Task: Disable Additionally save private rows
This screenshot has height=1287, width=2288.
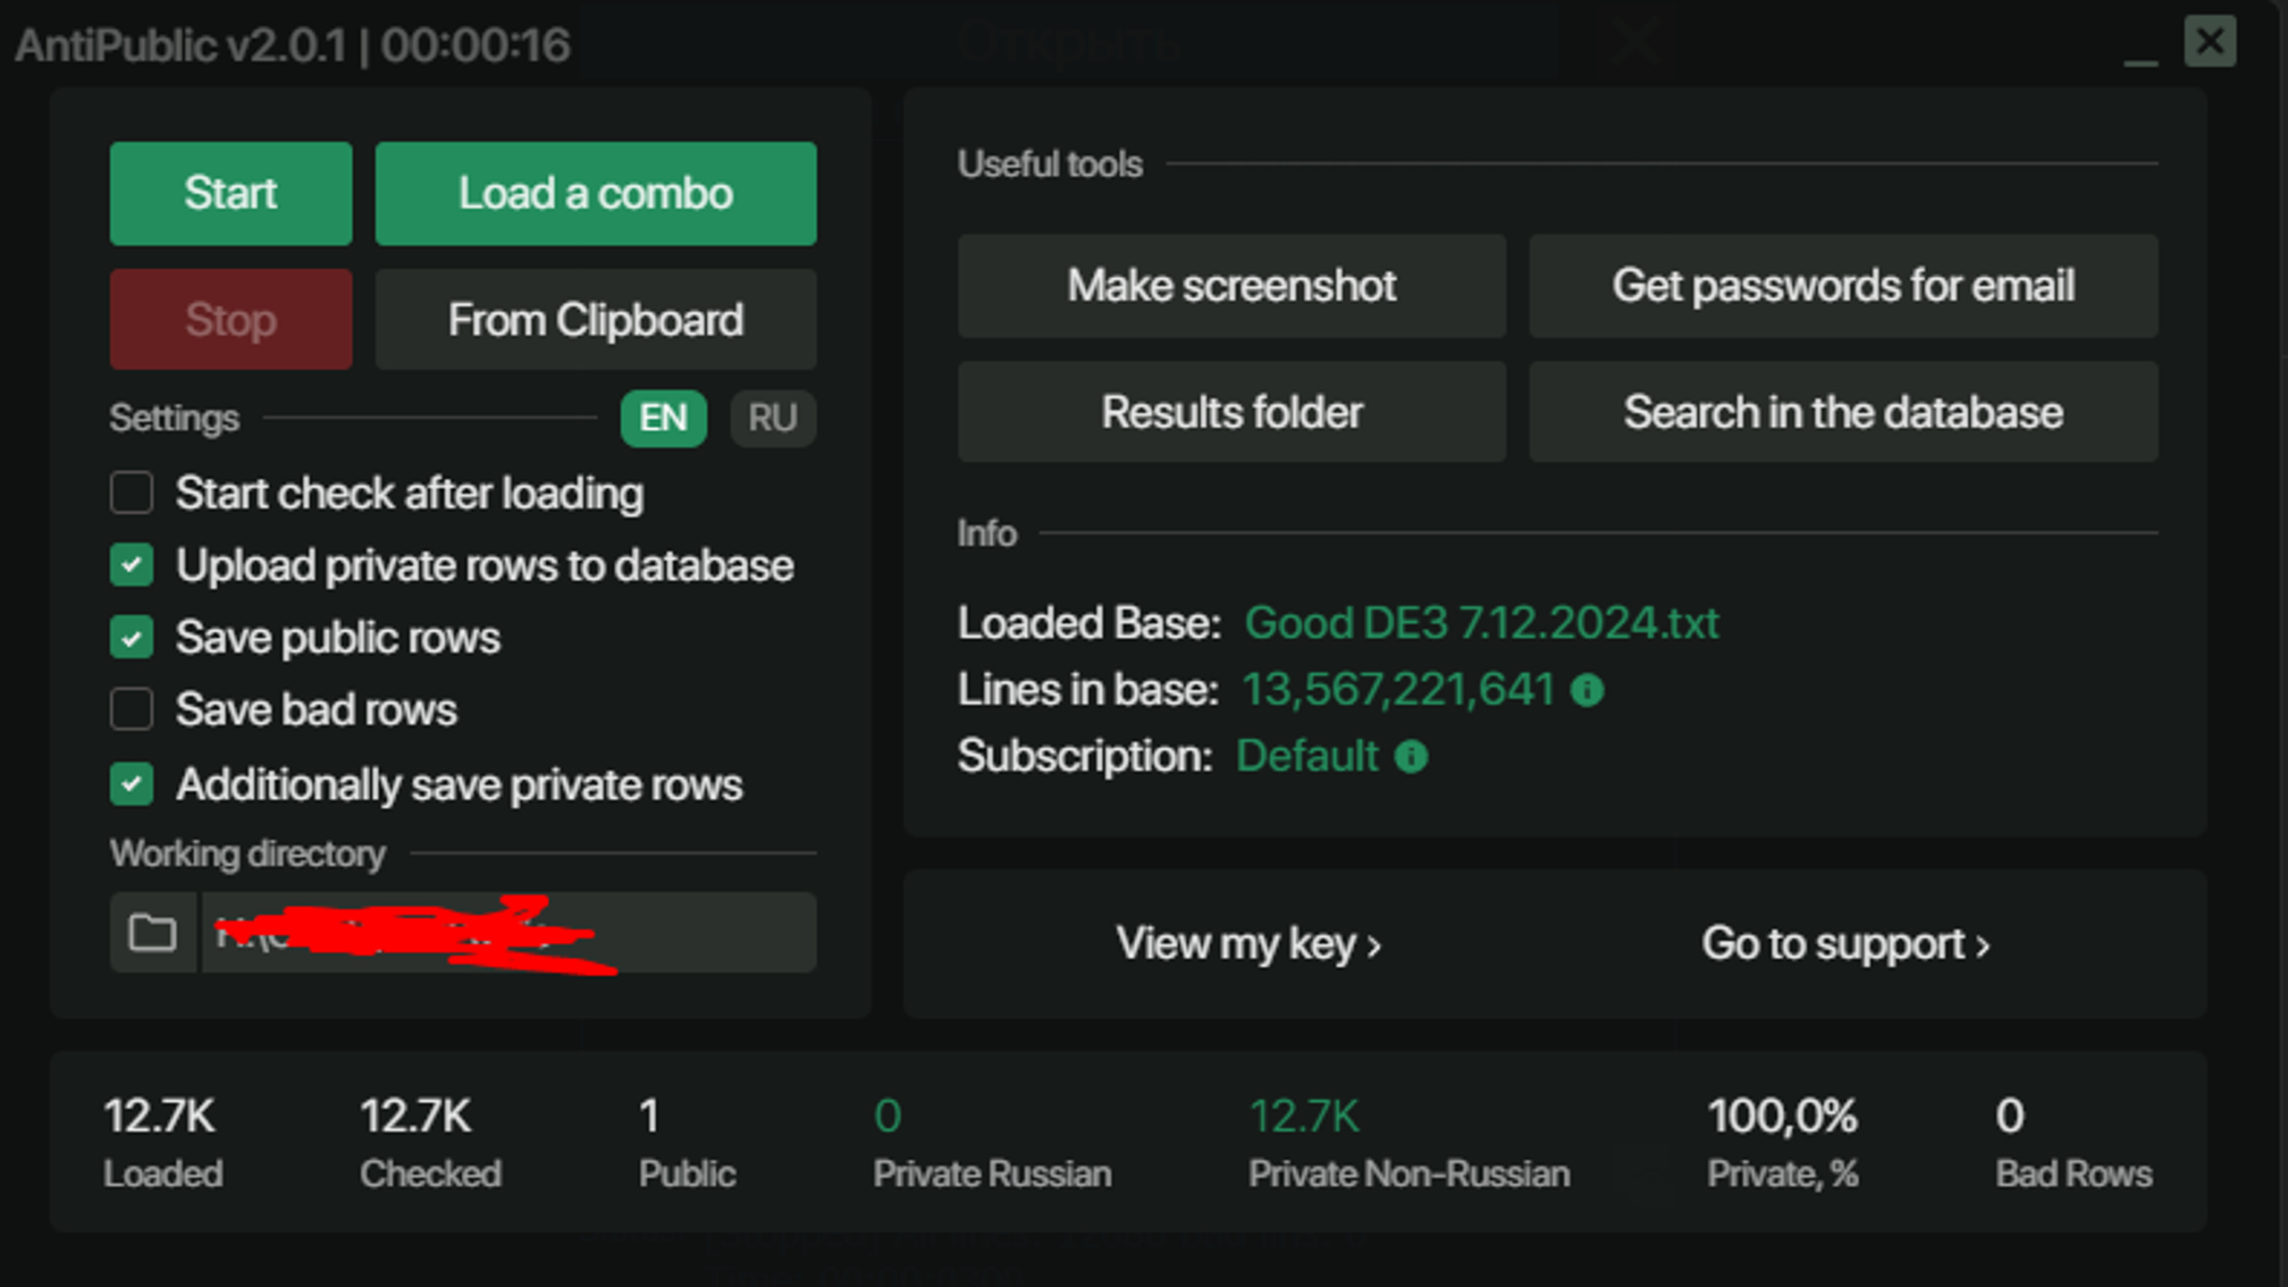Action: point(131,785)
